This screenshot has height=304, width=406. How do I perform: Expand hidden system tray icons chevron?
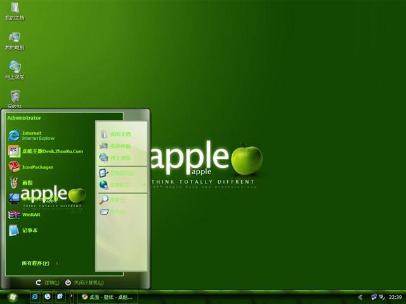click(360, 297)
